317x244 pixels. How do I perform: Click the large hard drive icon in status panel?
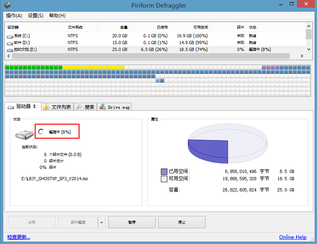(x=25, y=134)
